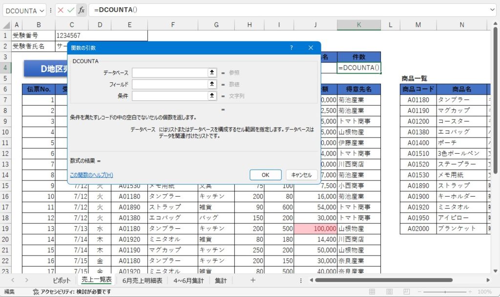Expand the Name Box function dropdown
The image size is (500, 297).
[x=41, y=10]
